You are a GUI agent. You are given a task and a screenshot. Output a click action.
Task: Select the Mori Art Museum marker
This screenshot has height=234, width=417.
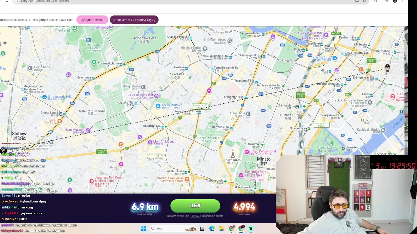(150, 142)
